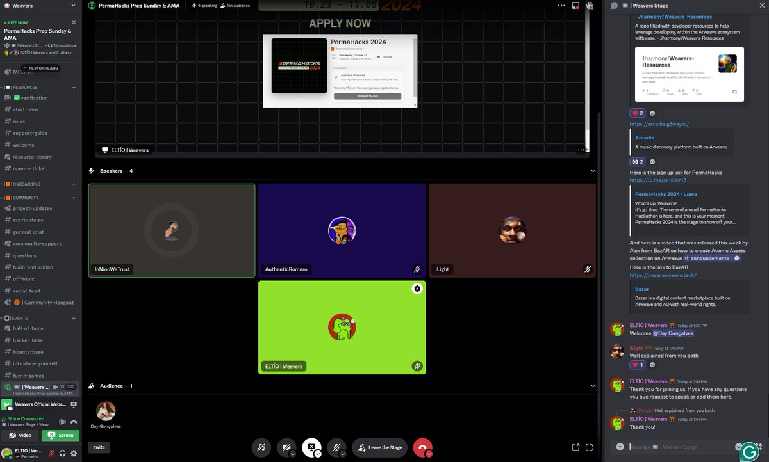Add reaction to Arcadia message
Viewport: 769px width, 462px height.
click(x=652, y=162)
